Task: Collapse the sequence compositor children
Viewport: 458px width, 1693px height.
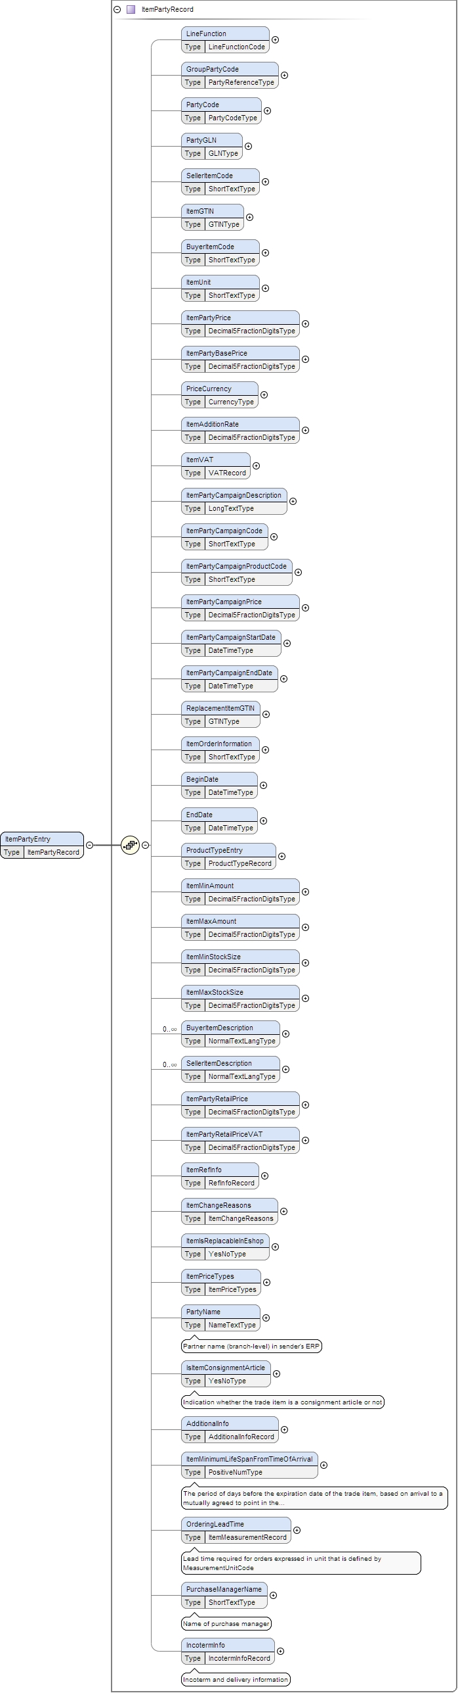Action: 146,845
